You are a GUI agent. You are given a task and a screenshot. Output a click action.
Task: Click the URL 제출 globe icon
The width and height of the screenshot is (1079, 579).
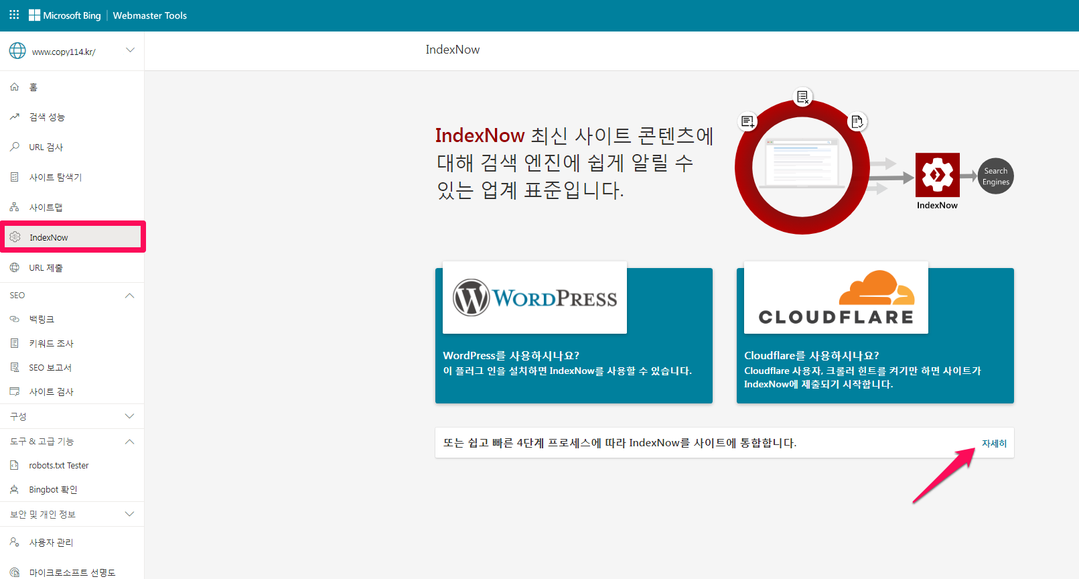pyautogui.click(x=15, y=267)
